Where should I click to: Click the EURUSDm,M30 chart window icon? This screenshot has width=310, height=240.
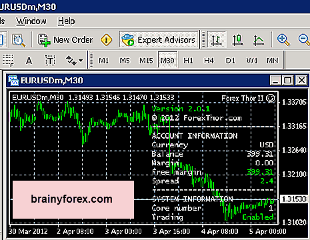pyautogui.click(x=13, y=81)
